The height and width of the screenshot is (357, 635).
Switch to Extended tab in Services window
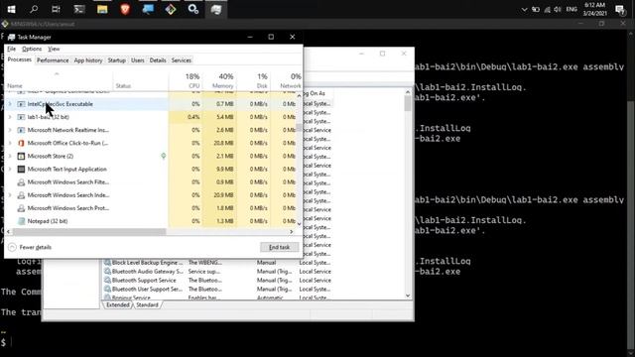pos(117,304)
